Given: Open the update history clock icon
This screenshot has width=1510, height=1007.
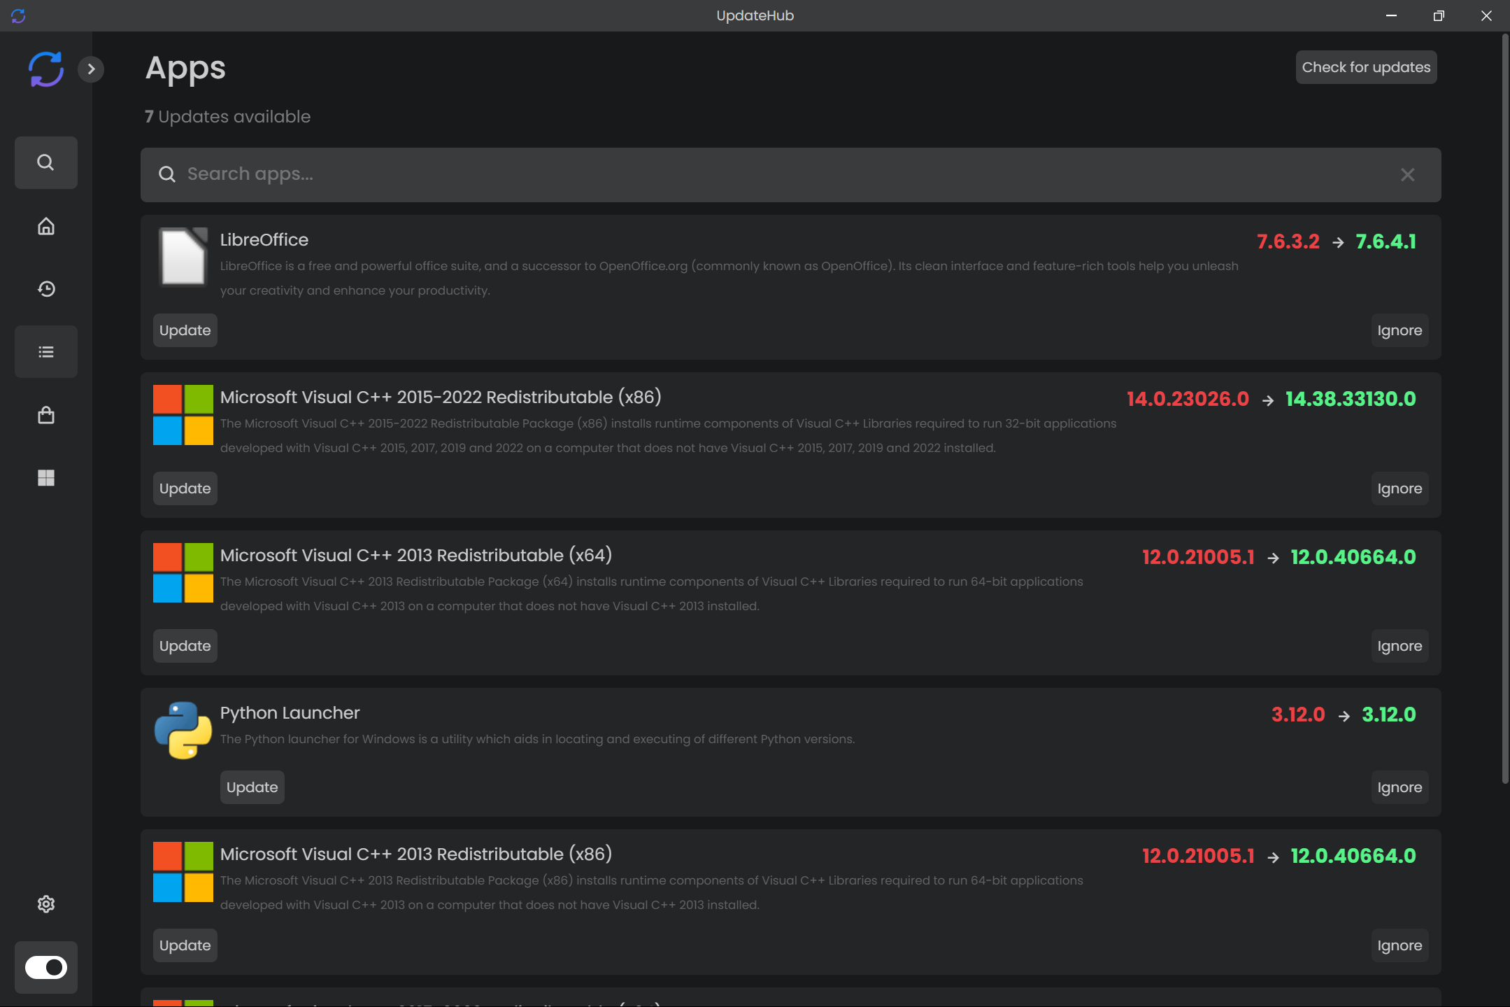Looking at the screenshot, I should pos(45,289).
